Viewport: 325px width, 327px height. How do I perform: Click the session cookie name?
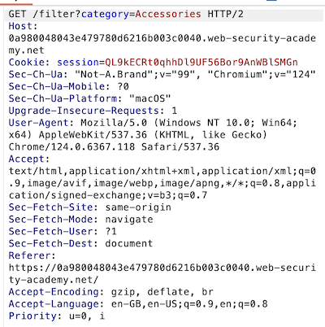[x=78, y=63]
